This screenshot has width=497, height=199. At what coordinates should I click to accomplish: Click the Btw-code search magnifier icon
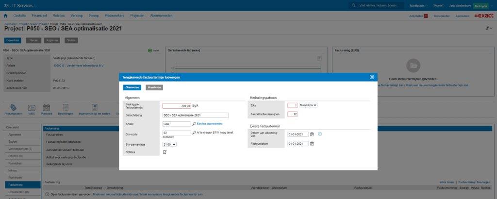pos(194,132)
